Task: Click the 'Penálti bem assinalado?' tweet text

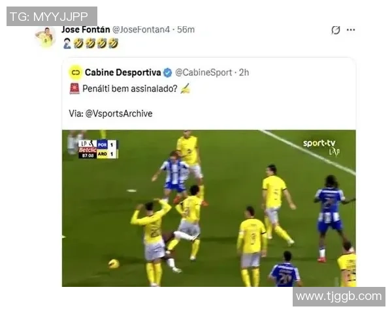Action: point(130,89)
